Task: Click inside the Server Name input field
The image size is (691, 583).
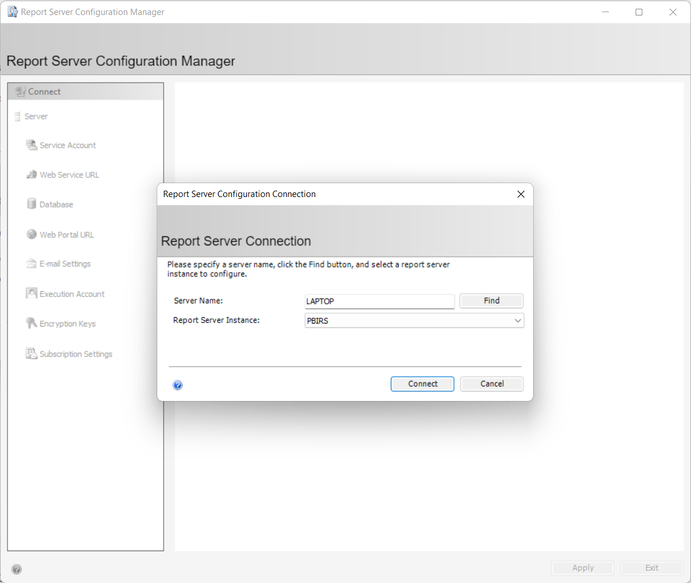Action: 379,301
